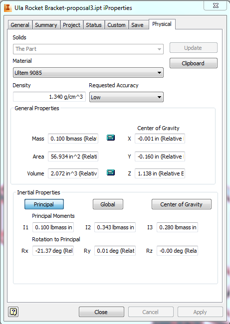
Task: Click the Volume 2.072 in^3 field
Action: point(73,173)
